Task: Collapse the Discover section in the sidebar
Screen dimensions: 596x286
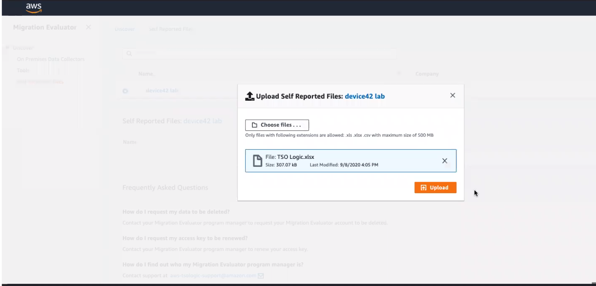Action: tap(7, 48)
